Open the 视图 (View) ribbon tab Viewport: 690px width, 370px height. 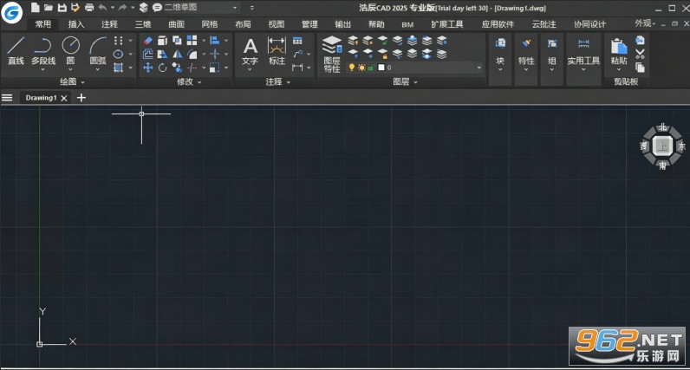click(277, 24)
